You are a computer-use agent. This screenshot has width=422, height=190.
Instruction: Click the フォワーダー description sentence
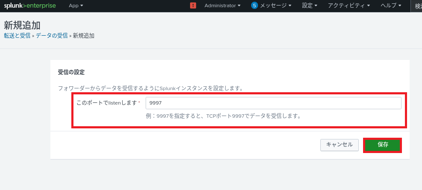150,88
